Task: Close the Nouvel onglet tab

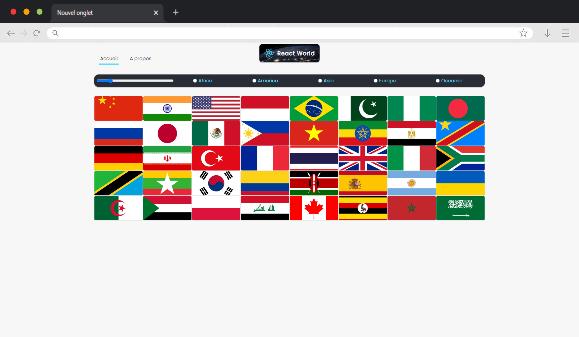Action: pyautogui.click(x=156, y=13)
